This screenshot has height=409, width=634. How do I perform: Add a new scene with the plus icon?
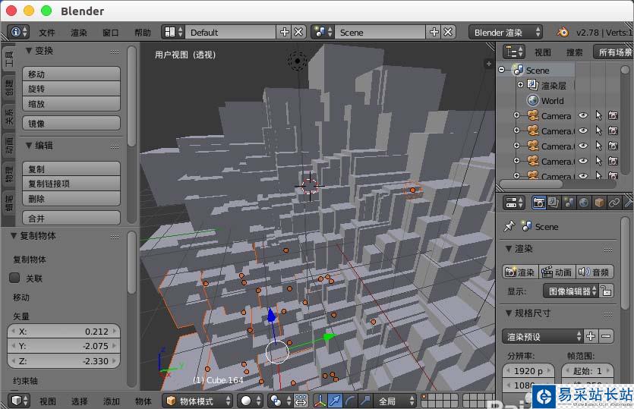point(434,32)
